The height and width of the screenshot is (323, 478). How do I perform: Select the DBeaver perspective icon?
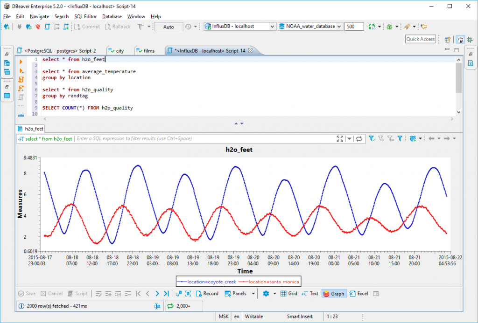460,40
